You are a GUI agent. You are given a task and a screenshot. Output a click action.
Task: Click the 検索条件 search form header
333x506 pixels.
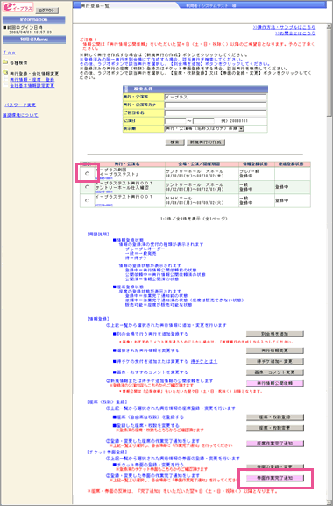[195, 89]
